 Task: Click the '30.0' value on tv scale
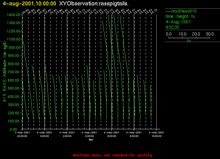[x=210, y=34]
